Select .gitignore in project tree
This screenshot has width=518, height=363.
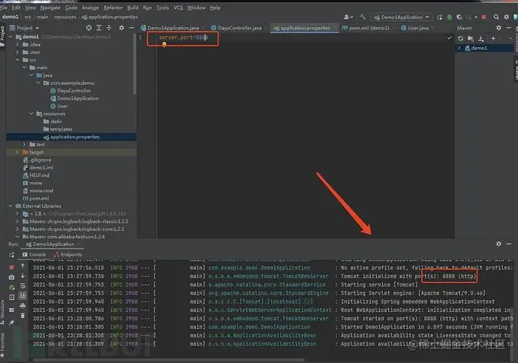coord(37,160)
